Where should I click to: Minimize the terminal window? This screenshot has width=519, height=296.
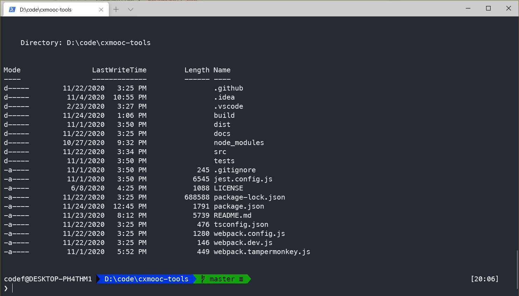[x=468, y=8]
